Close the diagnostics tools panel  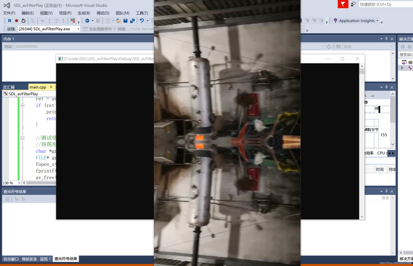coord(392,87)
